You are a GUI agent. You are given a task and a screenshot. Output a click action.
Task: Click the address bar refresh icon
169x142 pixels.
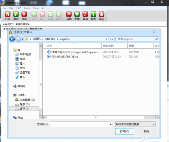(x=112, y=39)
